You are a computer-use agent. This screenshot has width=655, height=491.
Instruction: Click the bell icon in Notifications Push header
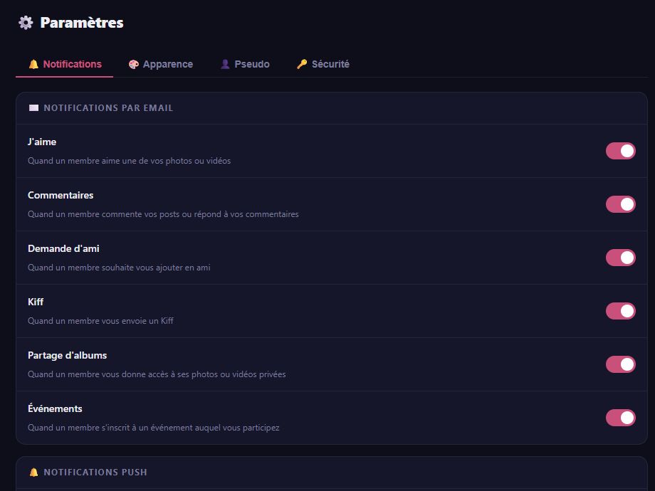coord(34,472)
